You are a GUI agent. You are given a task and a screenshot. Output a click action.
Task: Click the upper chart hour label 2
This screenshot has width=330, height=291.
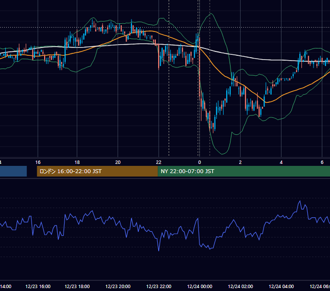[240, 162]
